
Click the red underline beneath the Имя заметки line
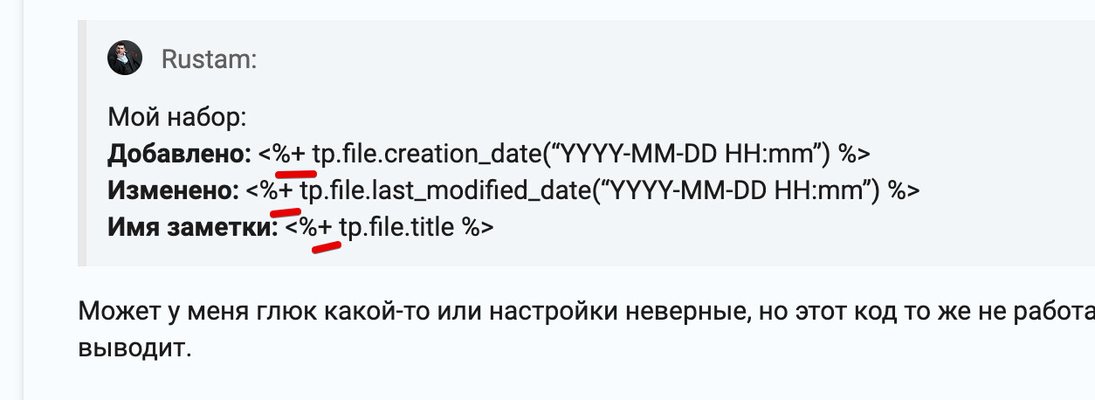pyautogui.click(x=327, y=247)
